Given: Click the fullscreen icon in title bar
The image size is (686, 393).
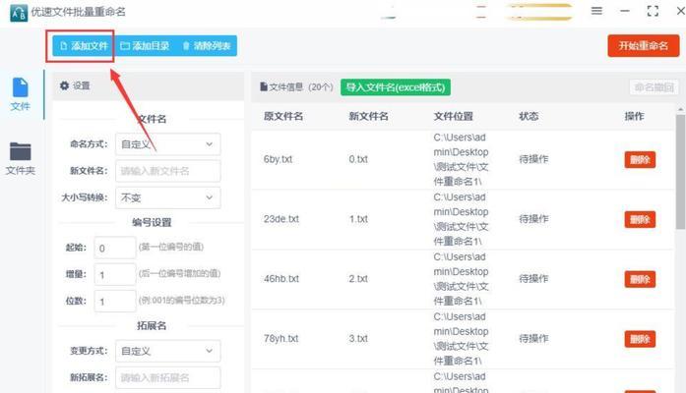Looking at the screenshot, I should point(653,11).
